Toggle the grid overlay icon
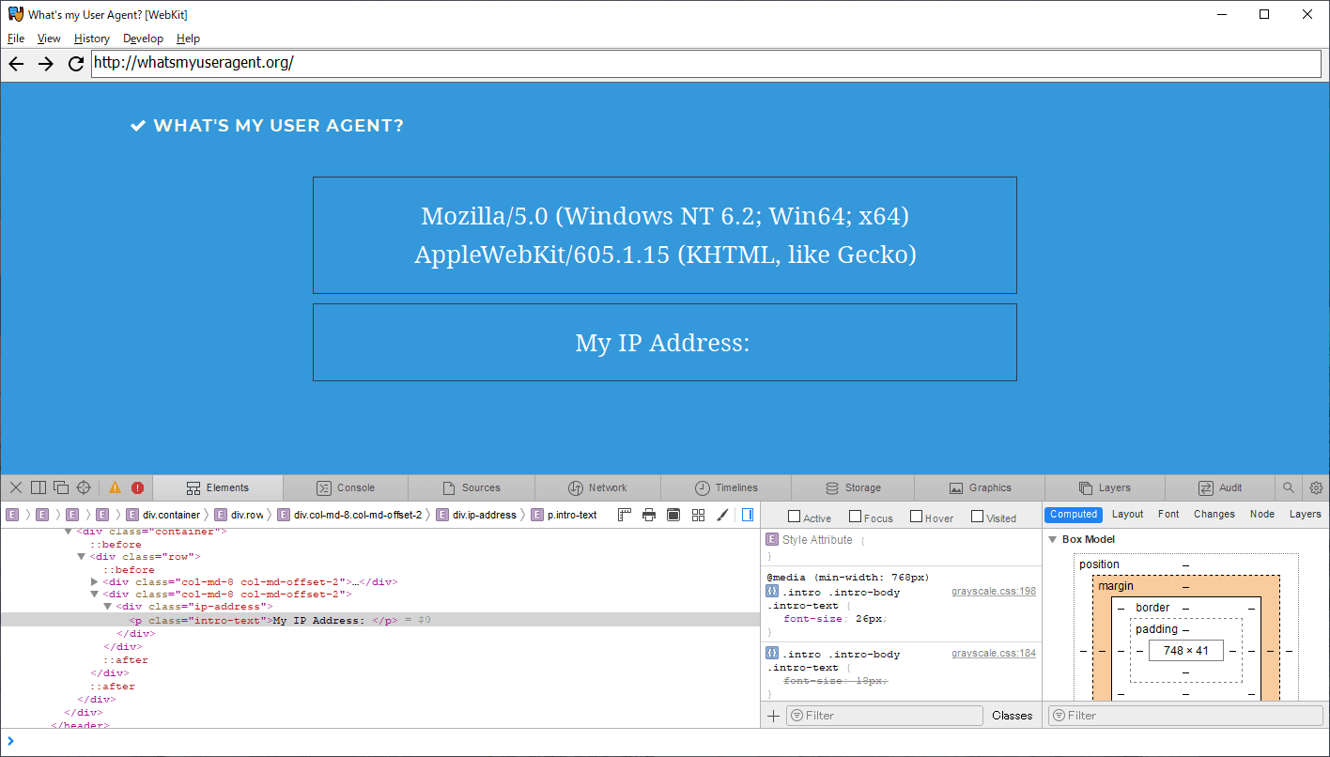 click(698, 514)
